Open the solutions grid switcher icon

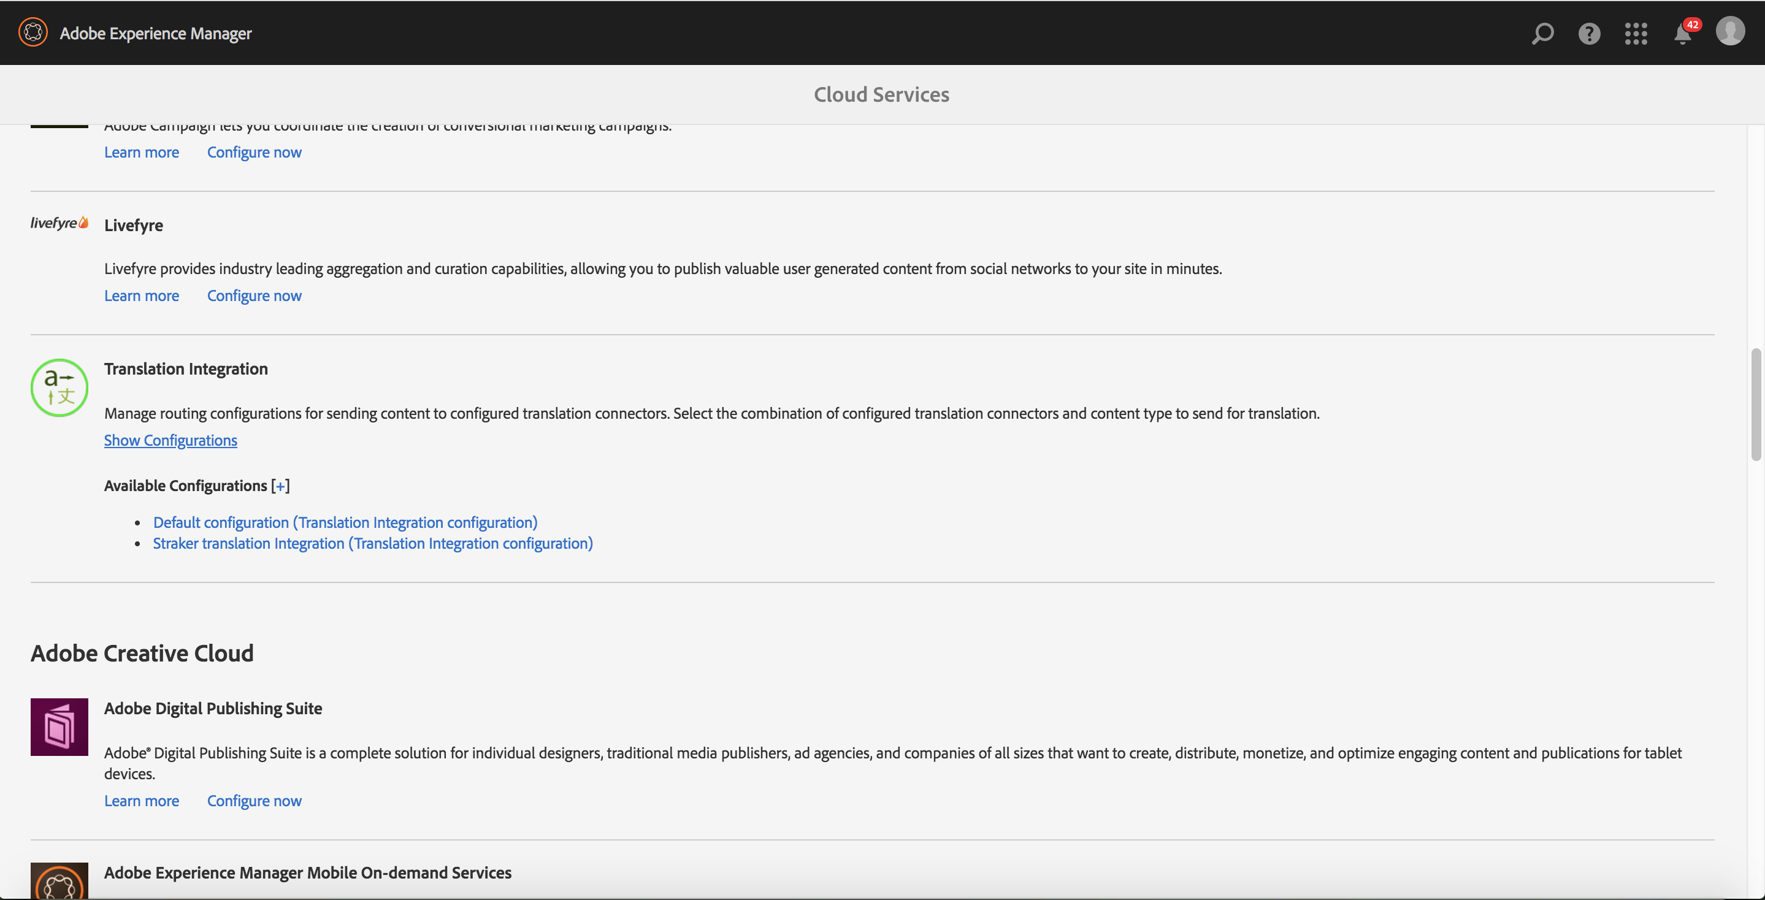(x=1636, y=33)
